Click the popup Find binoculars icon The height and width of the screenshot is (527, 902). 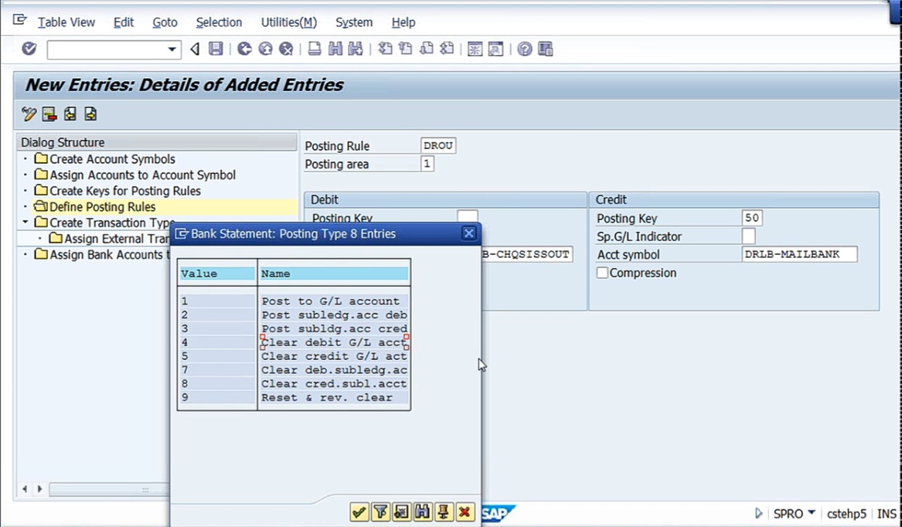422,512
